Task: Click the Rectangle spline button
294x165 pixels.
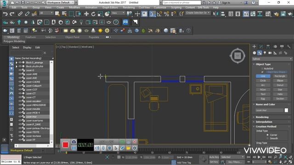Action: (280, 76)
